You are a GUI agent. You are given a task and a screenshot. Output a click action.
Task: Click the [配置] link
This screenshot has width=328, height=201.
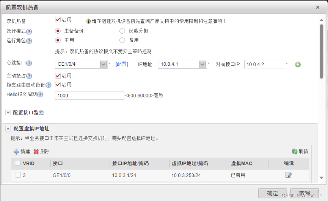coord(122,64)
